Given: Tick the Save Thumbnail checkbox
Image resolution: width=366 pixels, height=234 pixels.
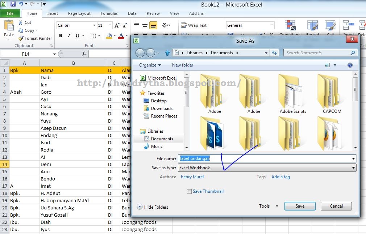Looking at the screenshot, I should (x=189, y=191).
